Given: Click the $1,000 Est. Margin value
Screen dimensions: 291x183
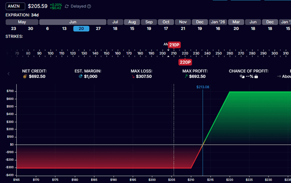Looking at the screenshot, I should tap(90, 77).
